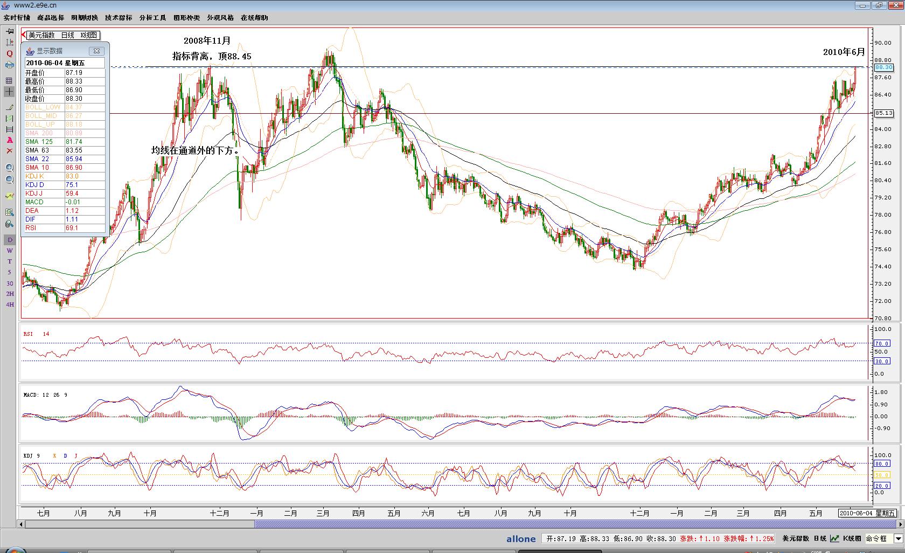Select the red A text annotation tool
This screenshot has width=905, height=553.
(x=10, y=140)
